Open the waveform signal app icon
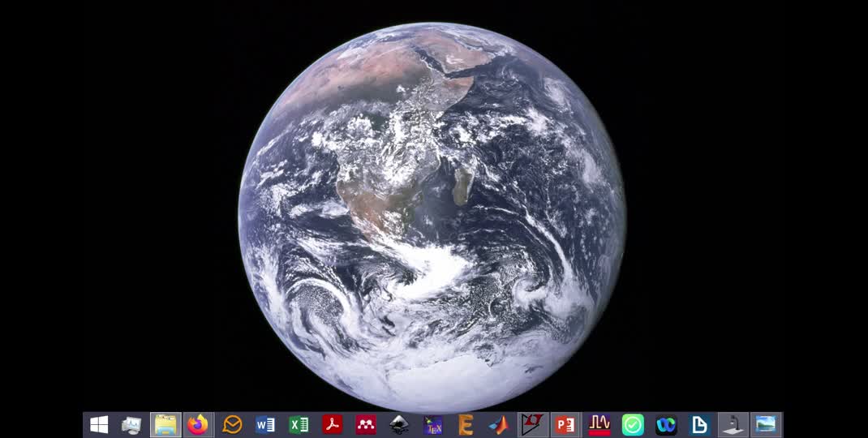The width and height of the screenshot is (868, 438). click(599, 425)
